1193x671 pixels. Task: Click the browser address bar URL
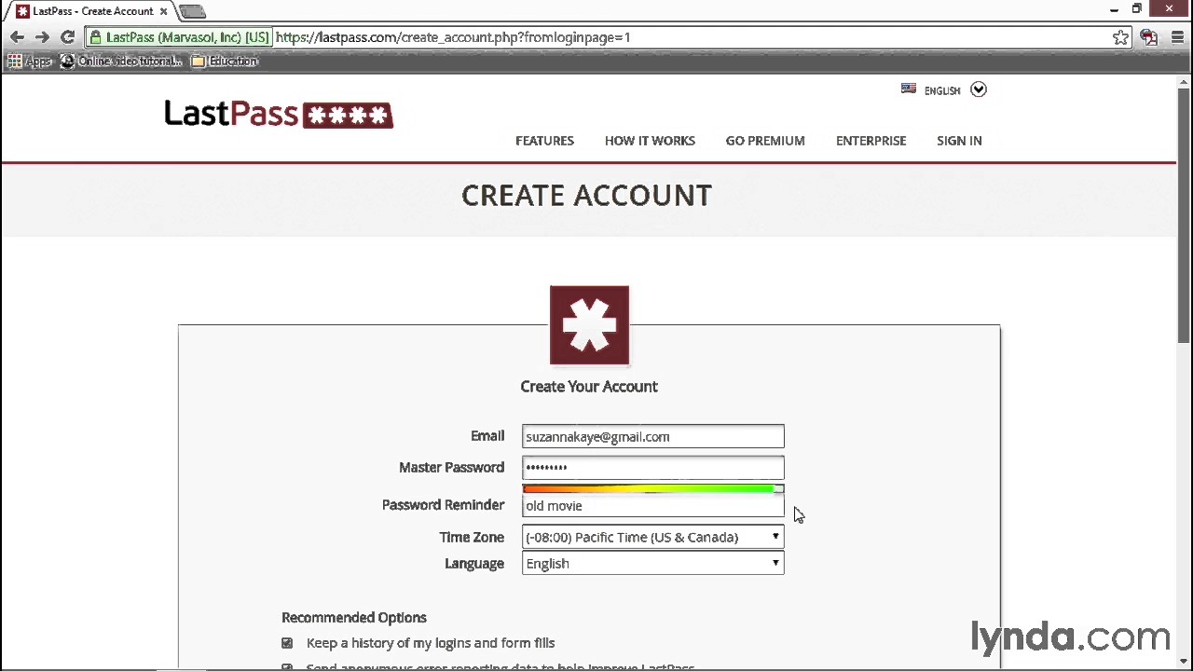click(453, 37)
